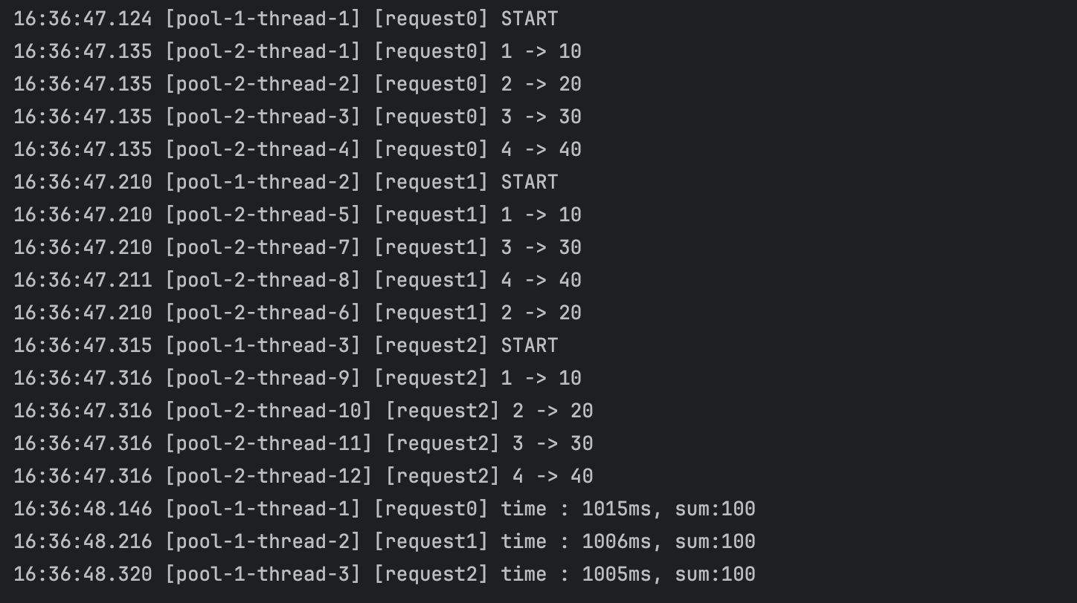Click the request0 START log line

[286, 19]
